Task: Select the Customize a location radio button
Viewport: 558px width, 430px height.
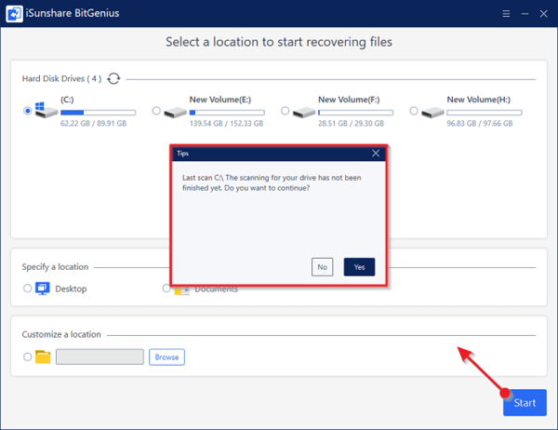Action: (27, 356)
